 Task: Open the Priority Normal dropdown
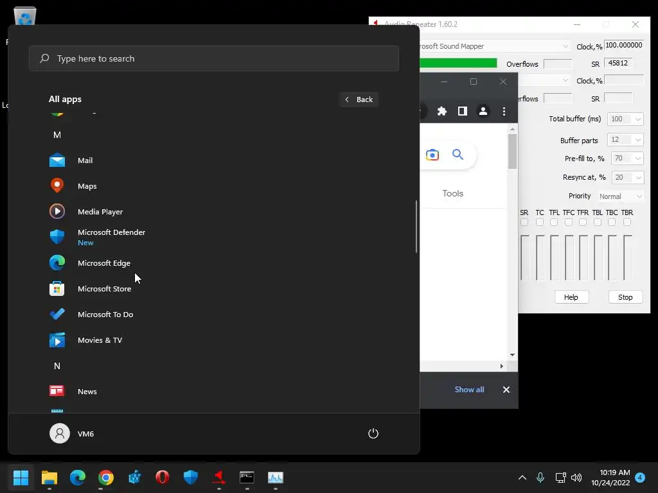click(620, 196)
